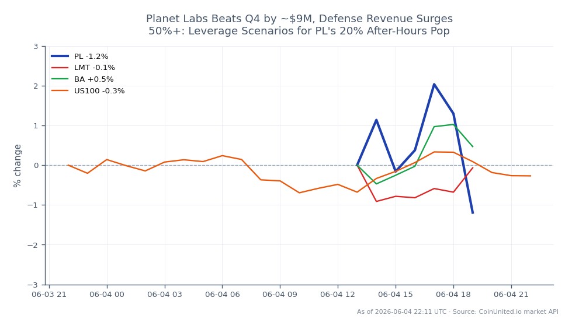The width and height of the screenshot is (572, 329).
Task: Click the x-axis tick label 06-04 12
Action: 338,295
